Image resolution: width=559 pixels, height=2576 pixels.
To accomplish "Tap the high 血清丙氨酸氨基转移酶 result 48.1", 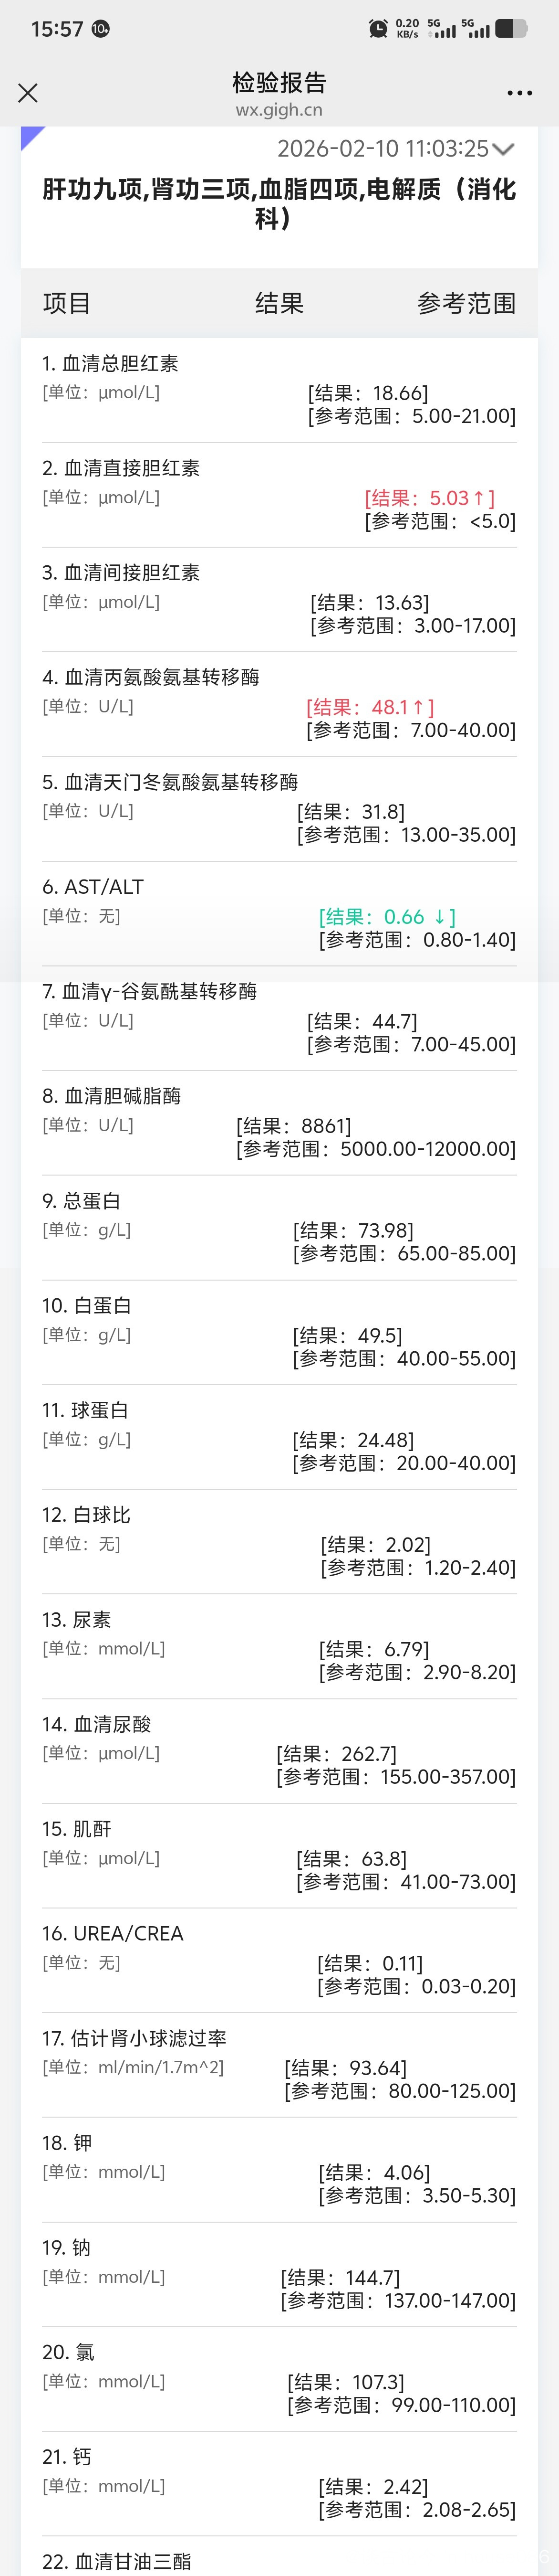I will tap(370, 707).
